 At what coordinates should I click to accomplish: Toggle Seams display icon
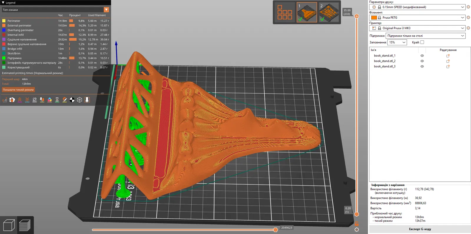[35, 100]
